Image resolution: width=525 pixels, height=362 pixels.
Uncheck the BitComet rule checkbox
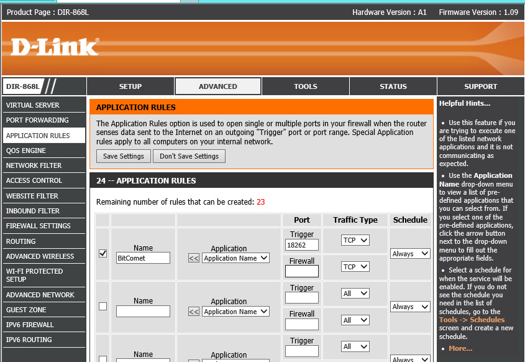click(103, 253)
